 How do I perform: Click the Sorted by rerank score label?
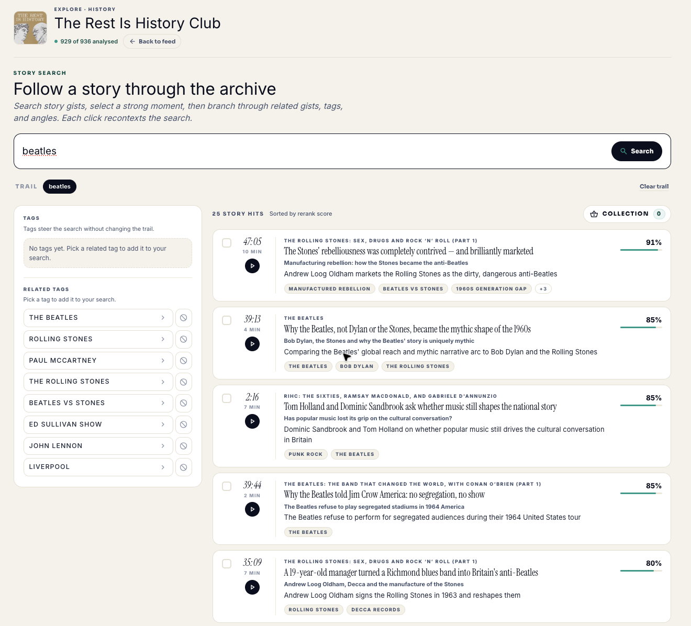[300, 214]
